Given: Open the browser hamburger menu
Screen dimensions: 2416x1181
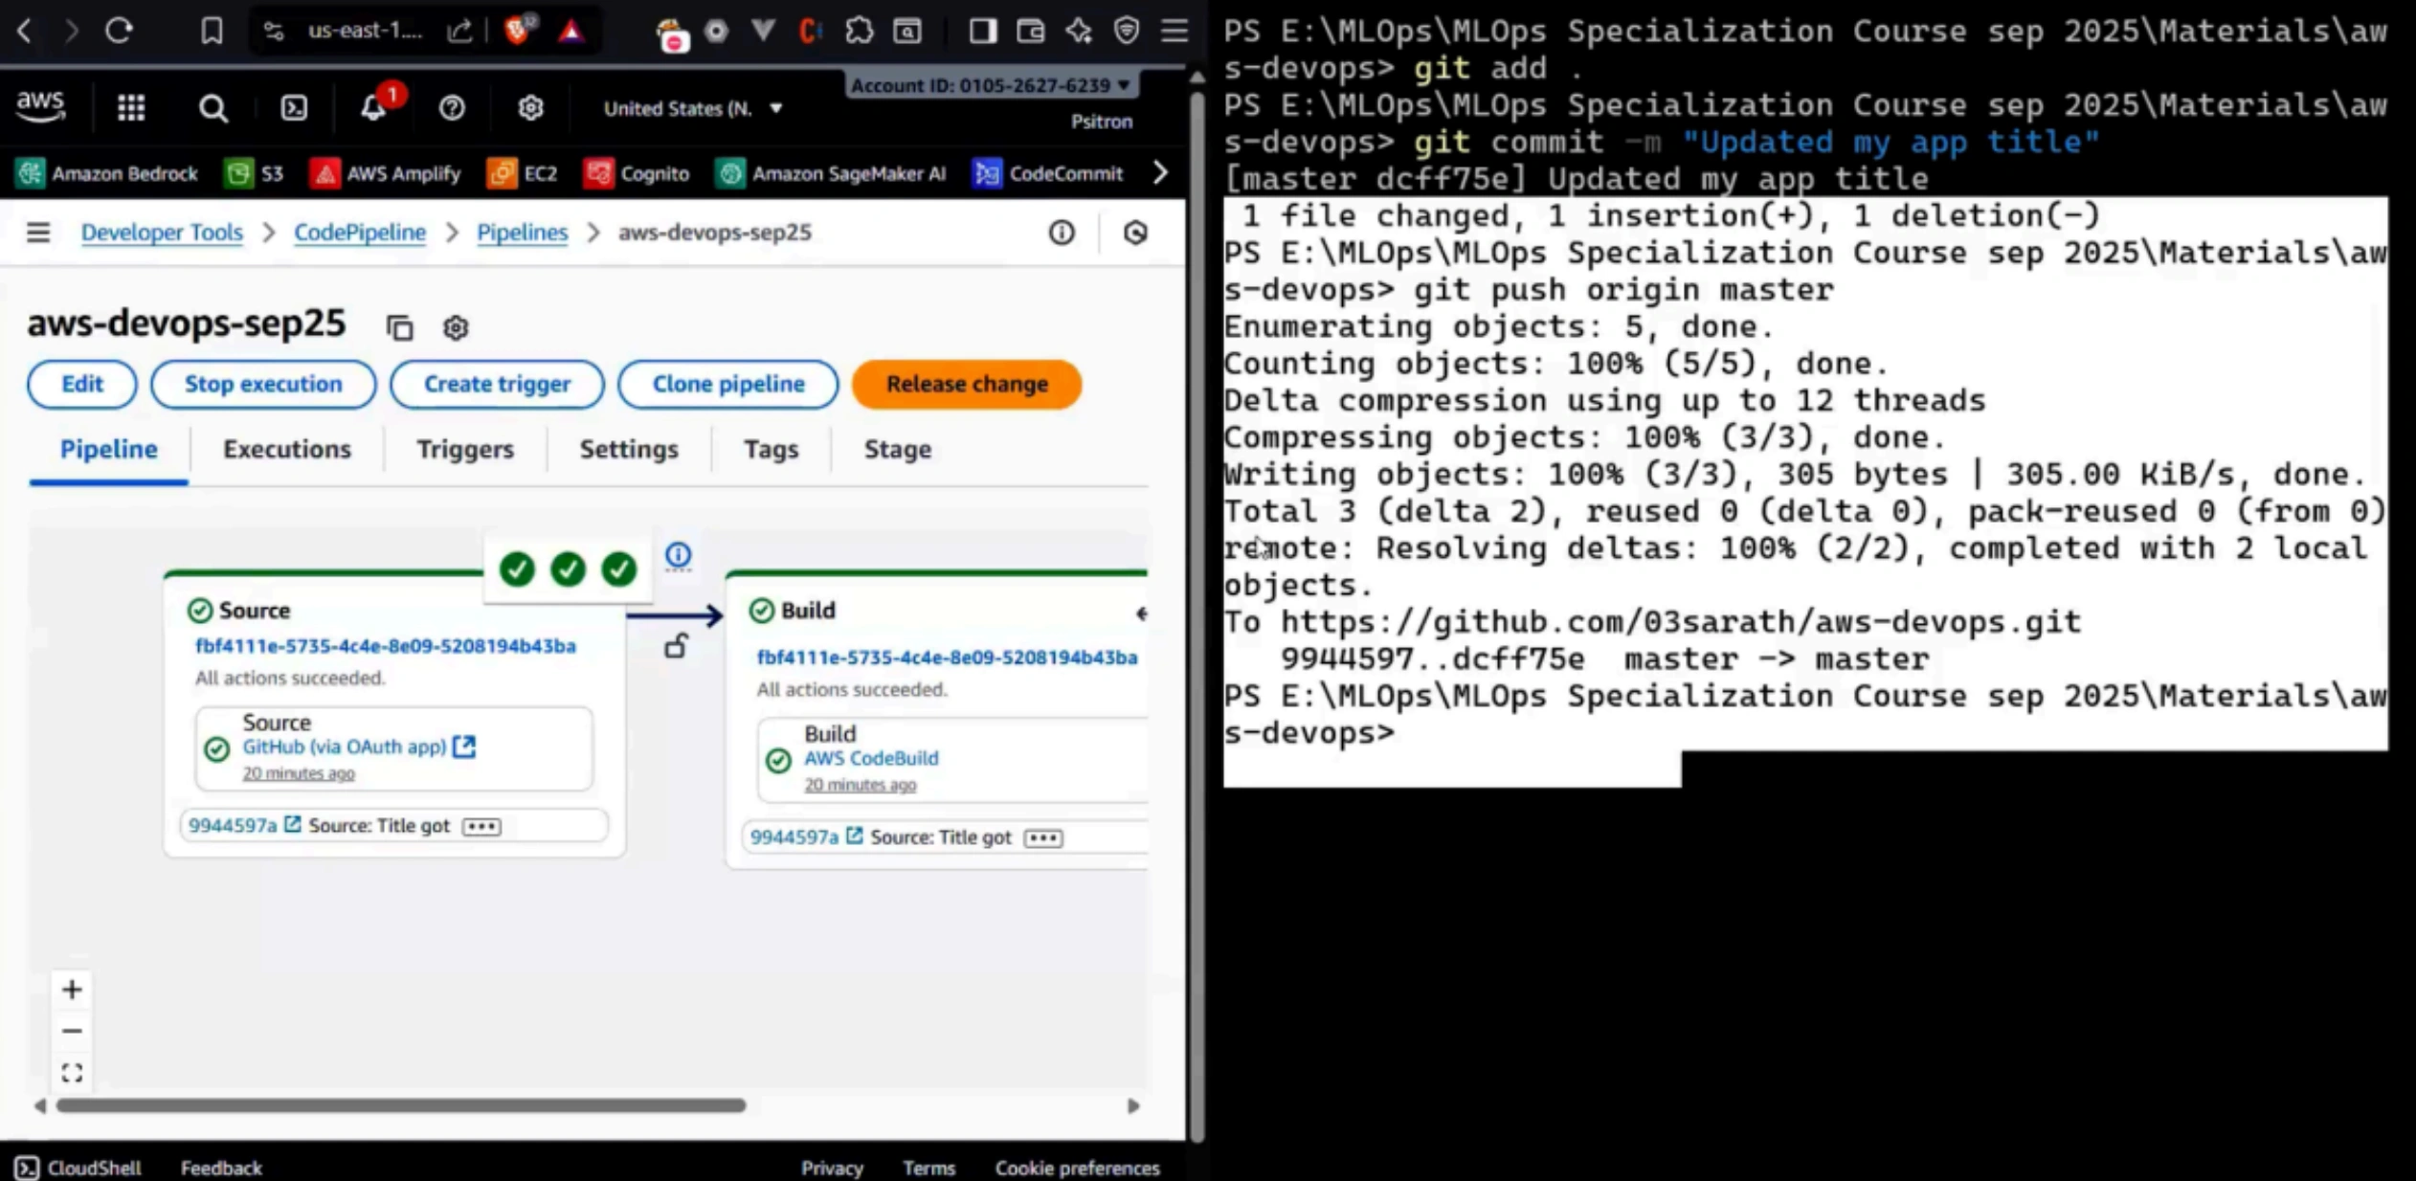Looking at the screenshot, I should click(1174, 31).
